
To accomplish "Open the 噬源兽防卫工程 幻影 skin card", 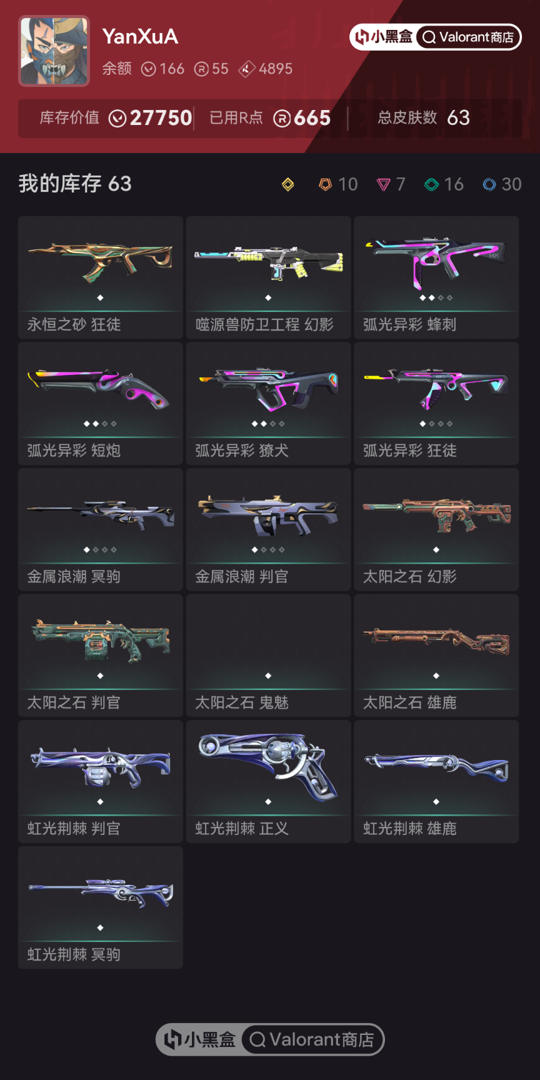I will click(269, 277).
